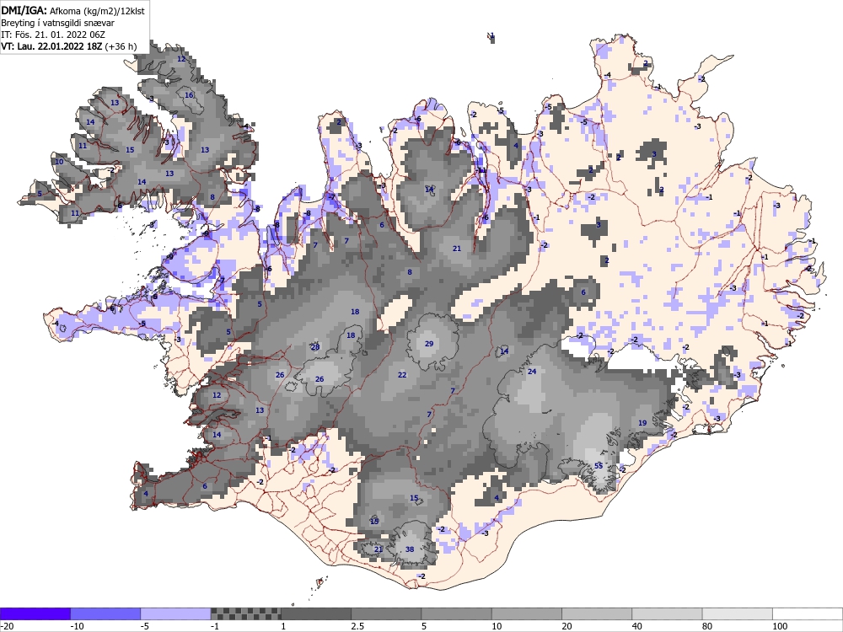Click the darkest purple -20 to -10 legend swatch
843x632 pixels.
pyautogui.click(x=35, y=613)
